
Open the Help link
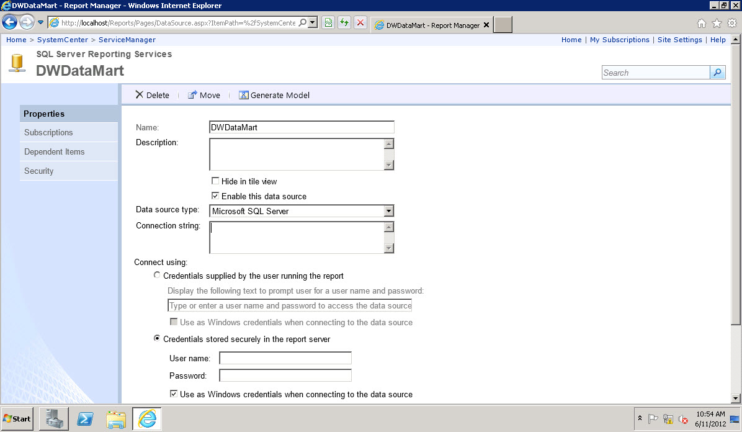point(718,40)
